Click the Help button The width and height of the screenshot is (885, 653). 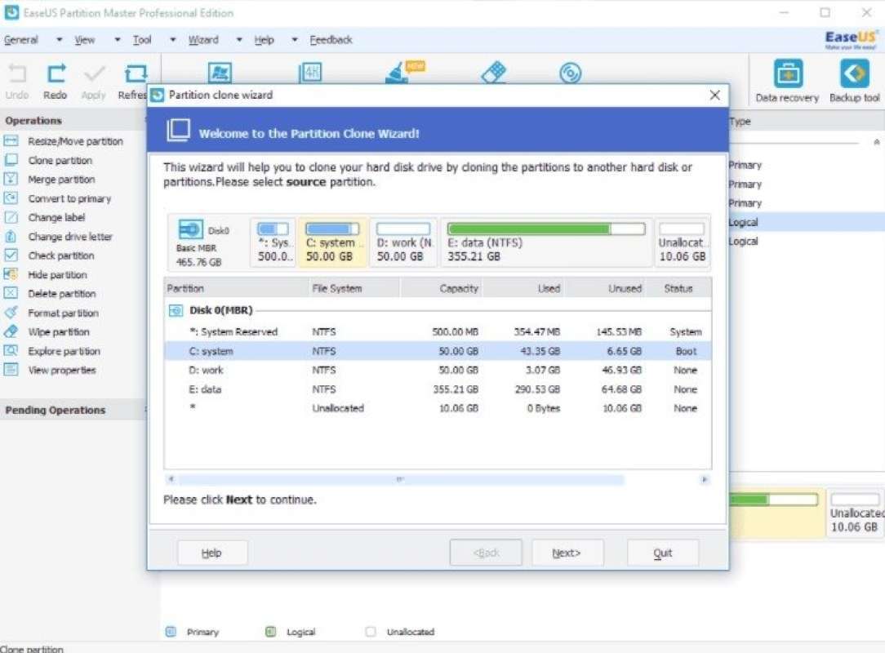(211, 553)
